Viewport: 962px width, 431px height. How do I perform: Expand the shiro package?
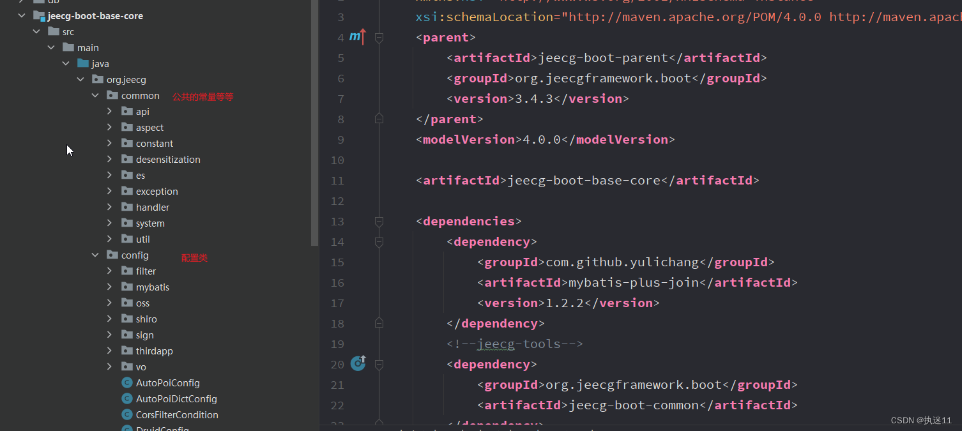point(109,319)
